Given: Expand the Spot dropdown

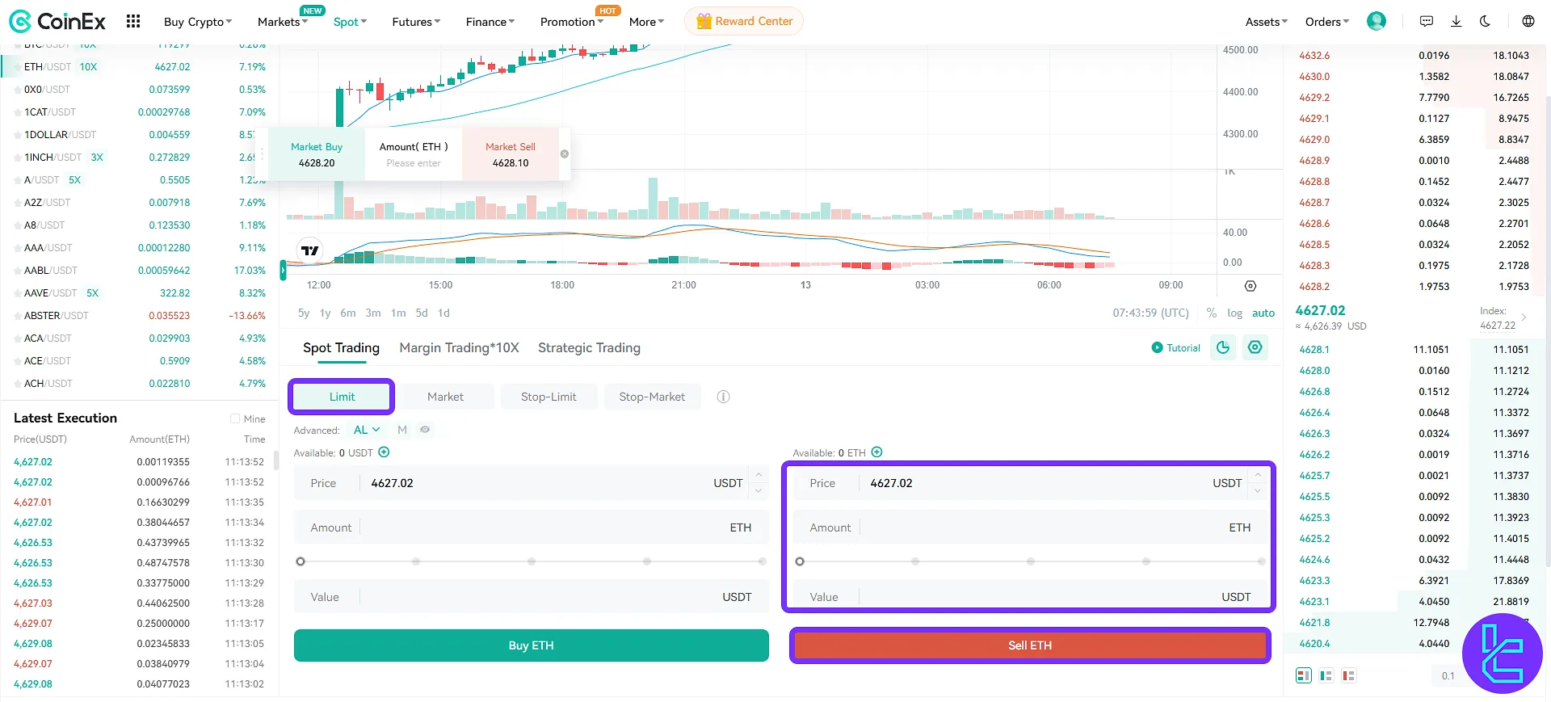Looking at the screenshot, I should tap(350, 22).
